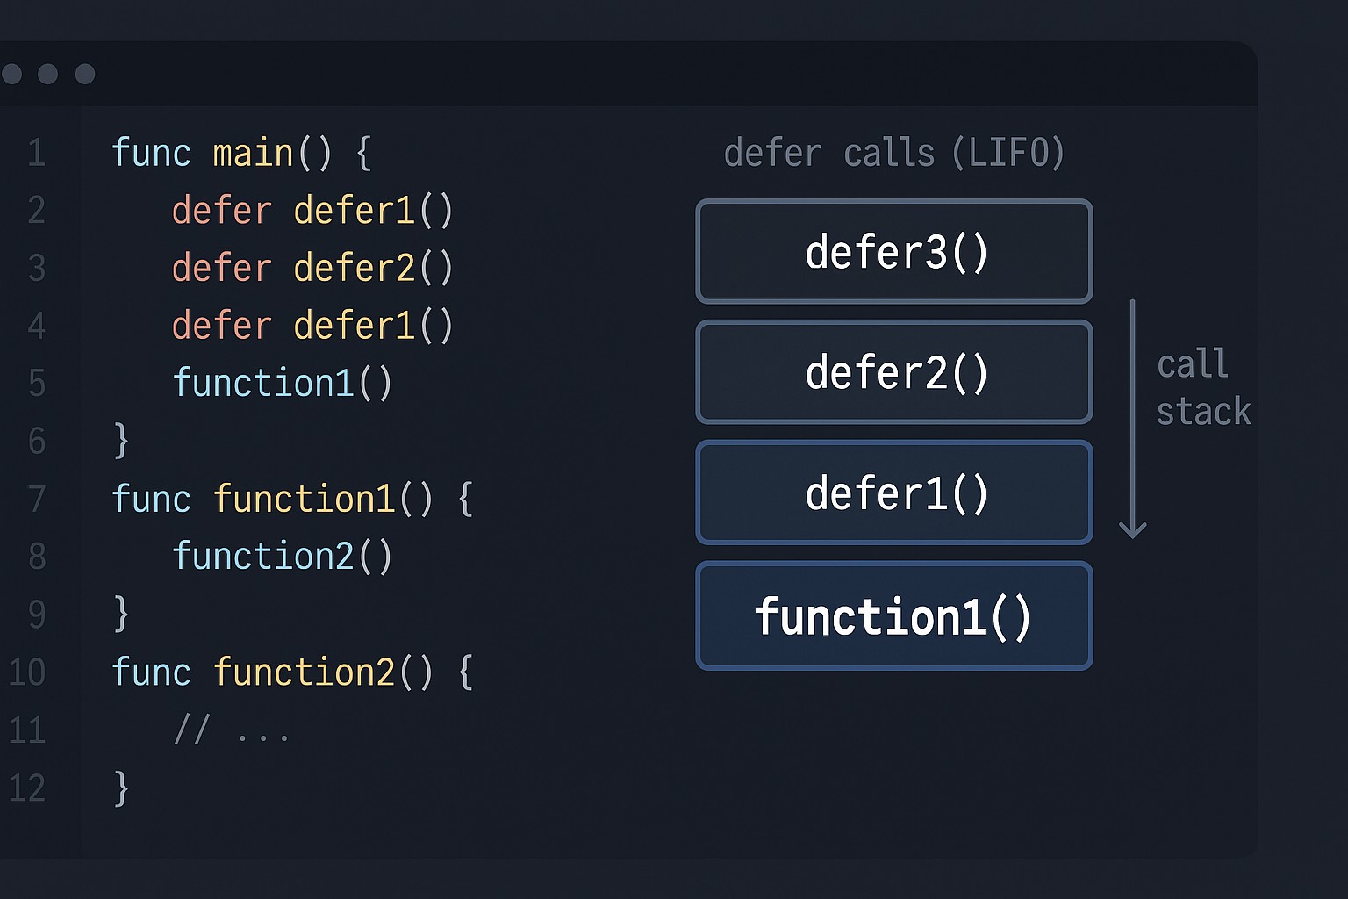Viewport: 1348px width, 899px height.
Task: Select the highlighted function1() stack box
Action: (x=893, y=616)
